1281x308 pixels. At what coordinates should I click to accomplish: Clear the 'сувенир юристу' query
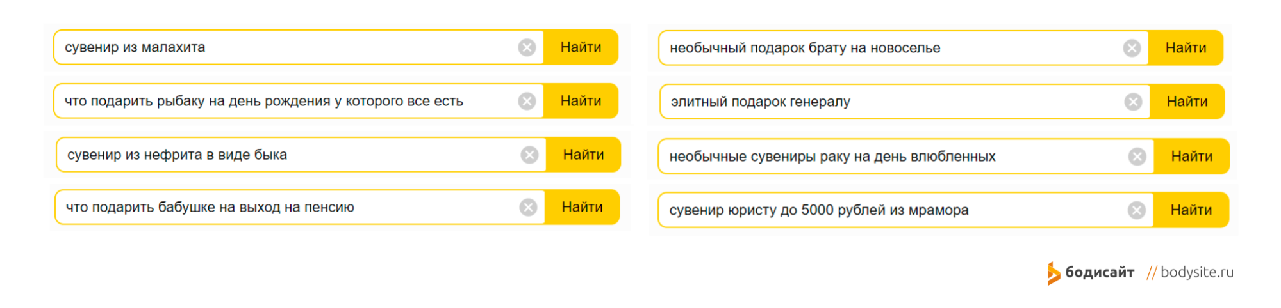coord(1136,210)
